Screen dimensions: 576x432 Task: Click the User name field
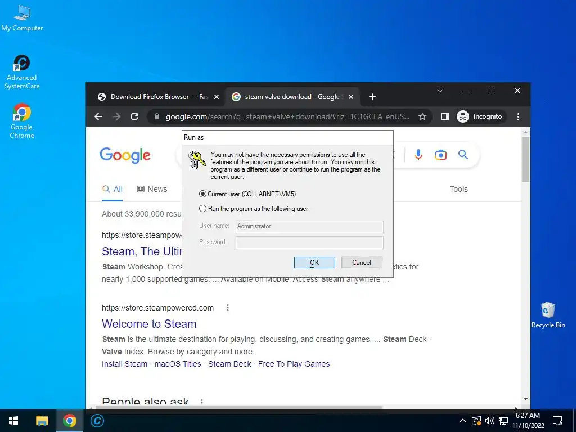coord(309,226)
